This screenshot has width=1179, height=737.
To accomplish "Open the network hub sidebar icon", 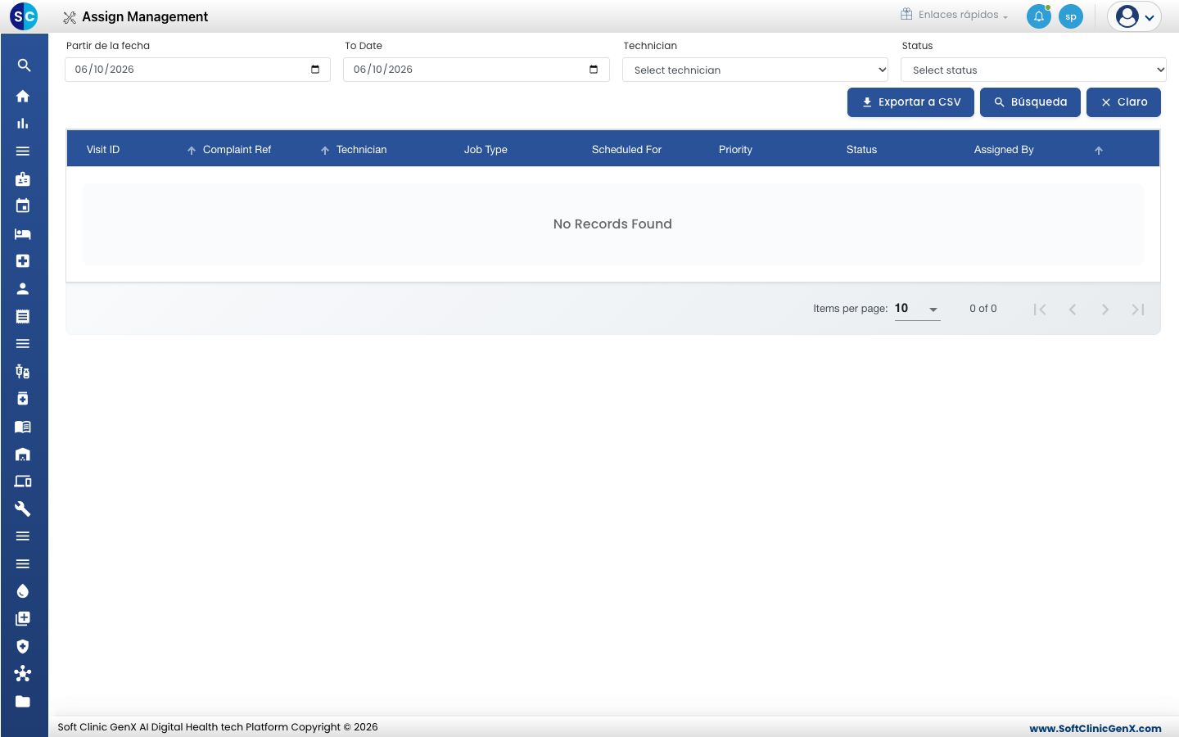I will (x=23, y=674).
